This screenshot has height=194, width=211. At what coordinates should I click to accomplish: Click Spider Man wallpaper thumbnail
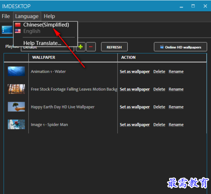click(16, 124)
